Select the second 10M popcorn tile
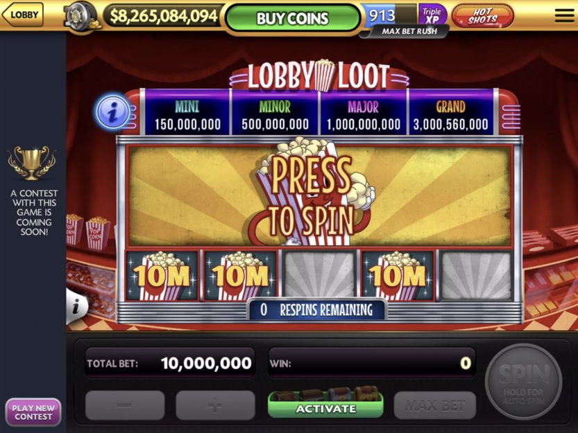The image size is (578, 433). tap(240, 276)
